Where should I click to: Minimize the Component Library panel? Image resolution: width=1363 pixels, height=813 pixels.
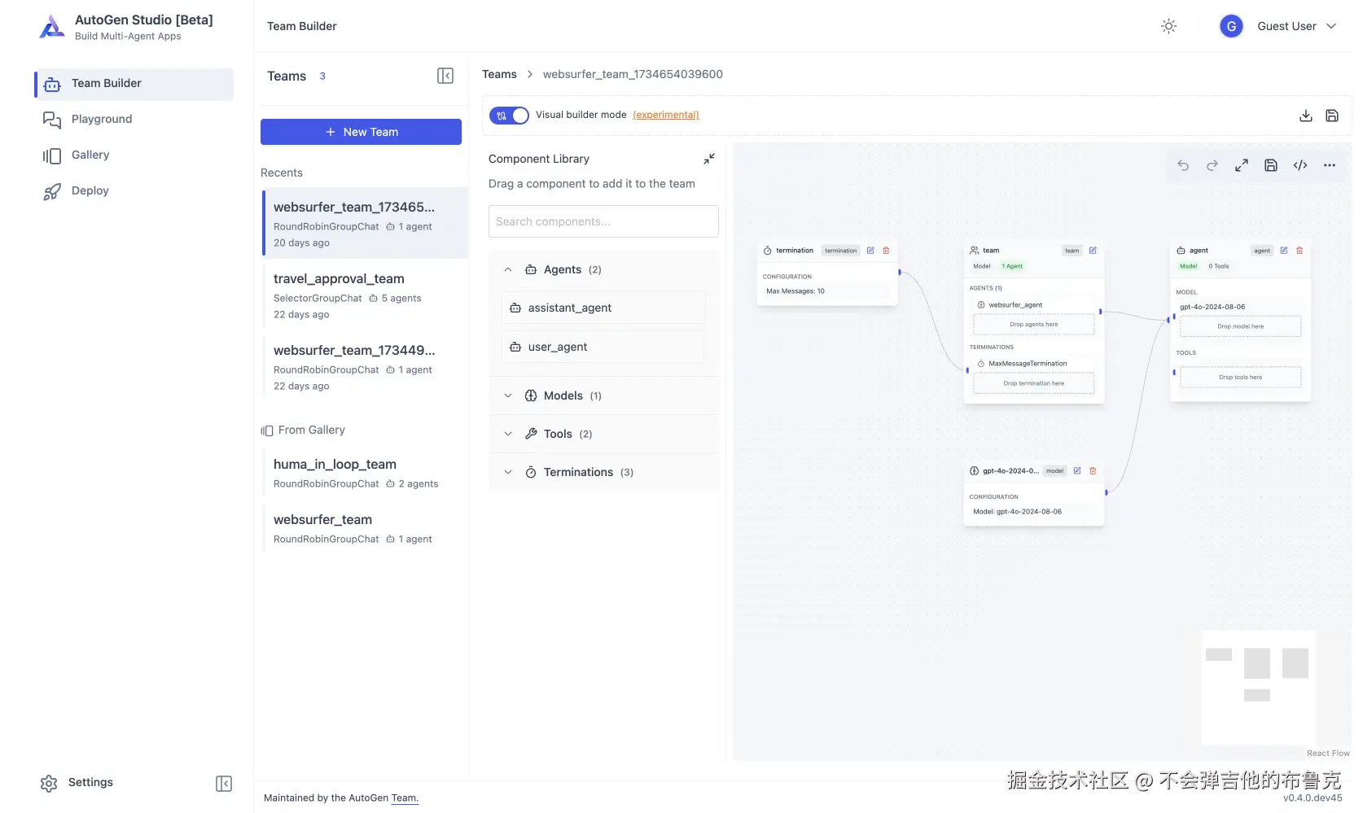[709, 159]
